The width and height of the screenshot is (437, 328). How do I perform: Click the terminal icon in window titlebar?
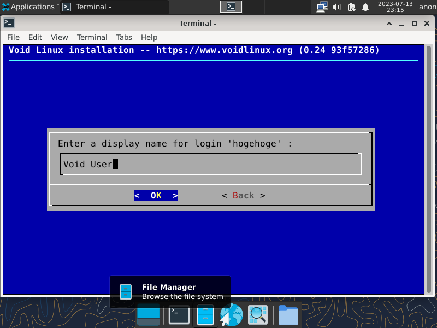click(9, 23)
